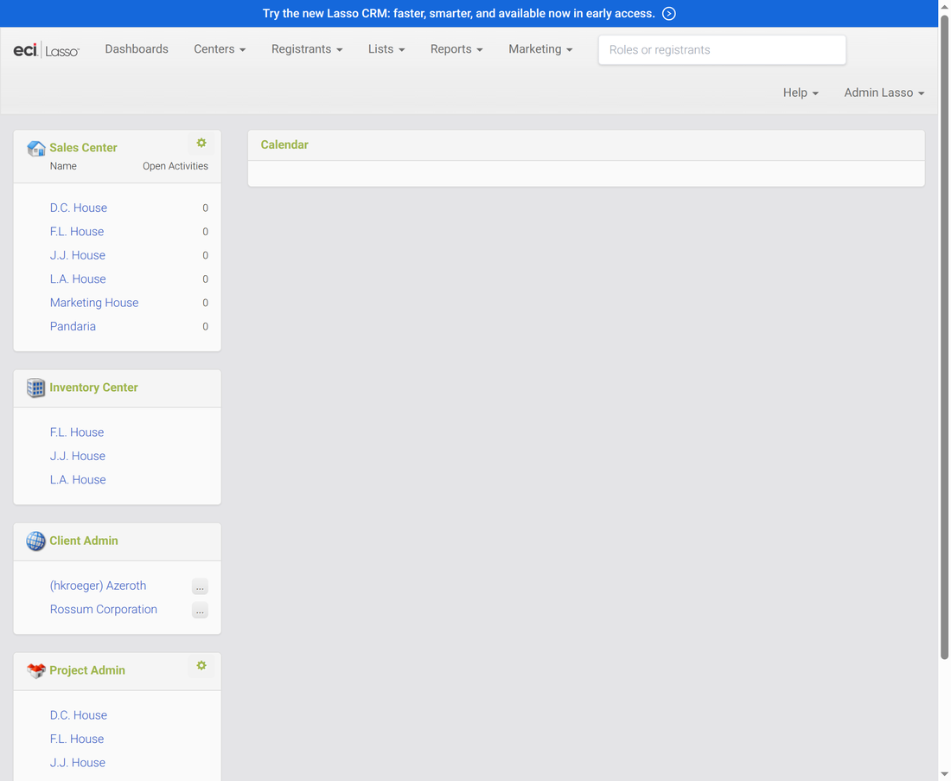This screenshot has height=781, width=951.
Task: Click the Name column label in Sales Center
Action: click(x=63, y=166)
